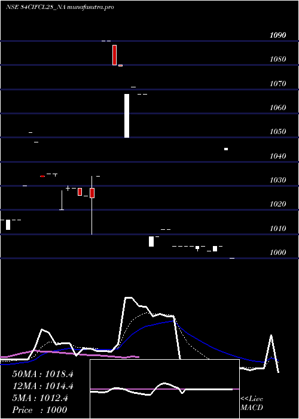299x419 pixels.
Task: Click the 1050 price axis label
Action: pos(277,132)
